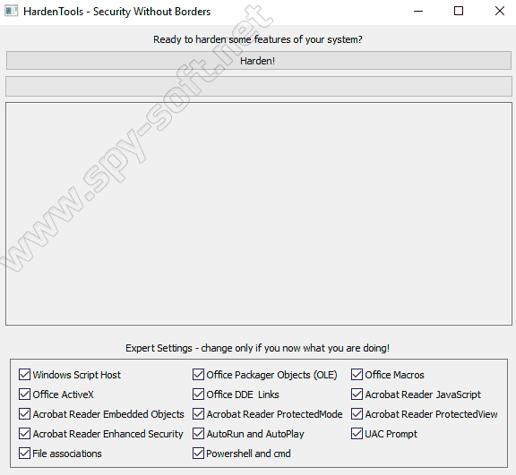Uncheck Windows Script Host checkbox
The image size is (516, 475).
[24, 375]
